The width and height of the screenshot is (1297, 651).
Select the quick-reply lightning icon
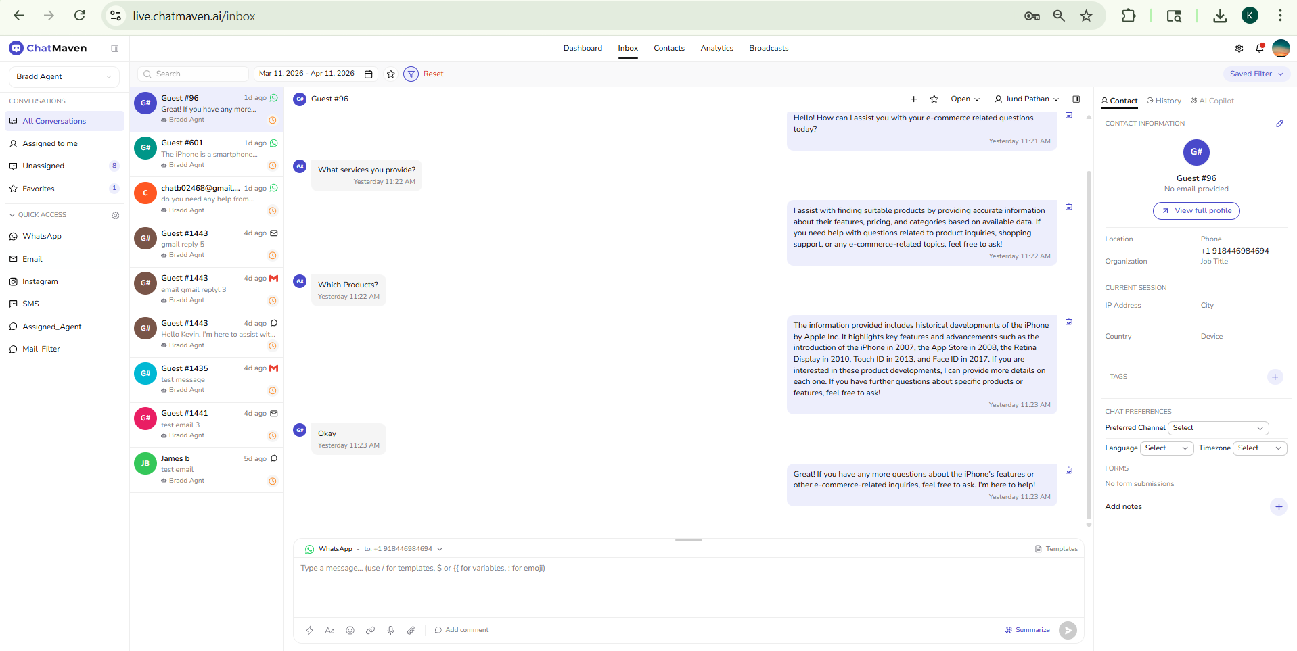(x=309, y=629)
